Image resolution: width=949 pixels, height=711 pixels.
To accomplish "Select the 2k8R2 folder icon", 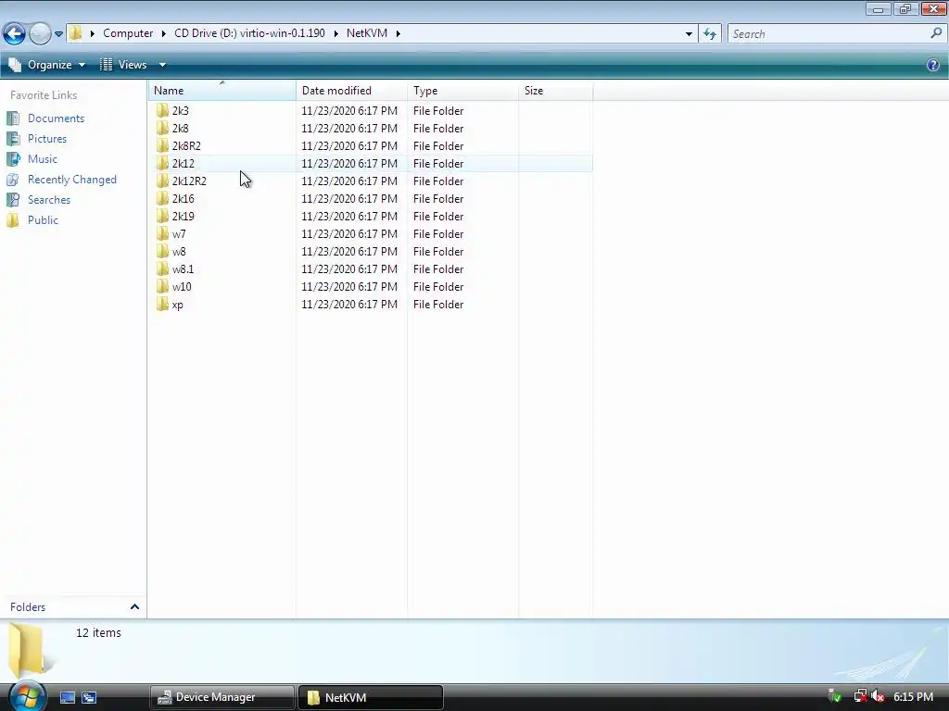I will 162,145.
